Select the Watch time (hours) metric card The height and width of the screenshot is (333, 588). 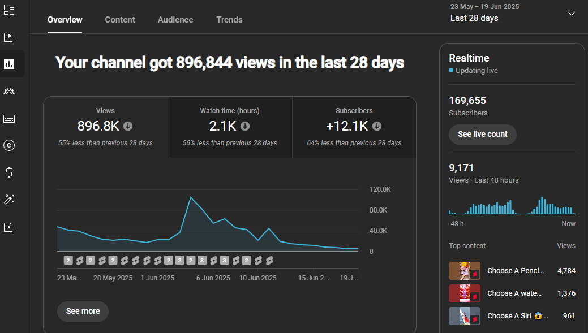230,127
